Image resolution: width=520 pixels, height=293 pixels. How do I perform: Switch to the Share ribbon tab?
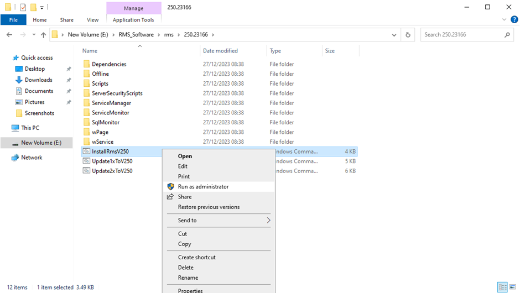click(x=66, y=20)
